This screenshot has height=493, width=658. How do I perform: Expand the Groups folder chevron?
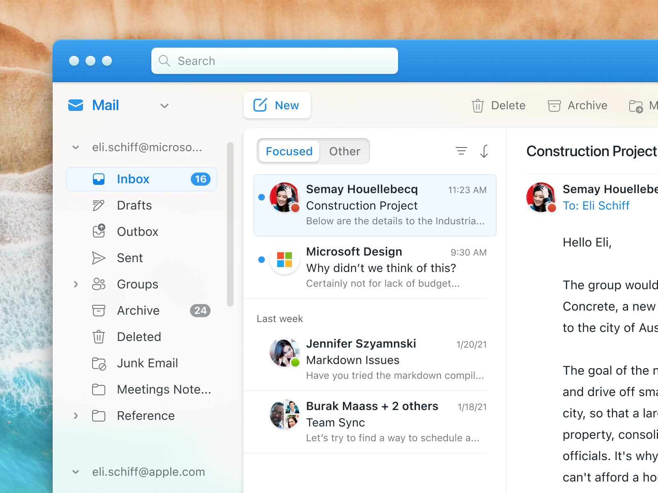tap(76, 284)
